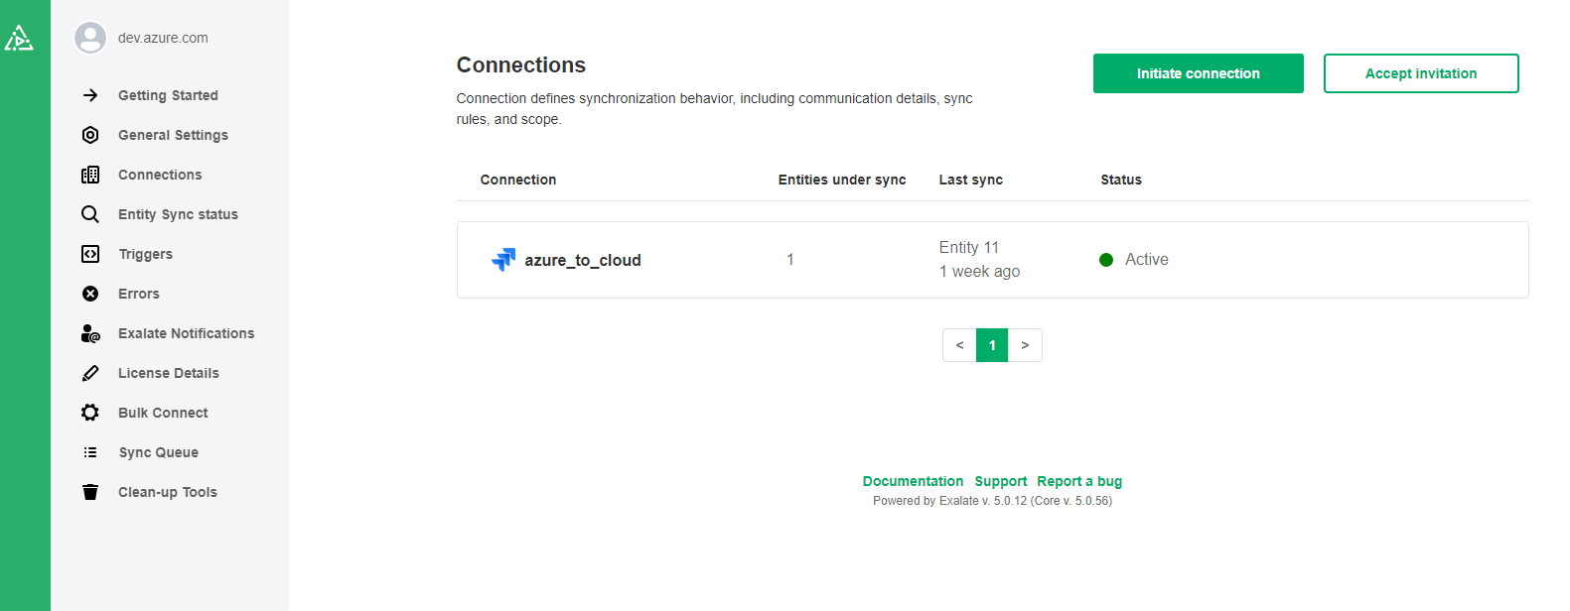Select Bulk Connect from the sidebar
1570x611 pixels.
[x=163, y=413]
